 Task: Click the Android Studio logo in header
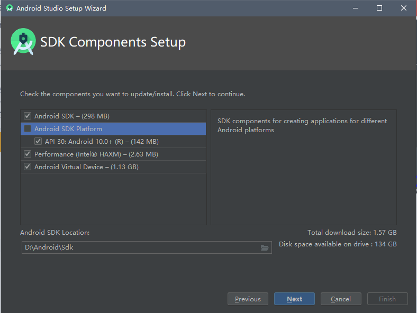[x=23, y=42]
